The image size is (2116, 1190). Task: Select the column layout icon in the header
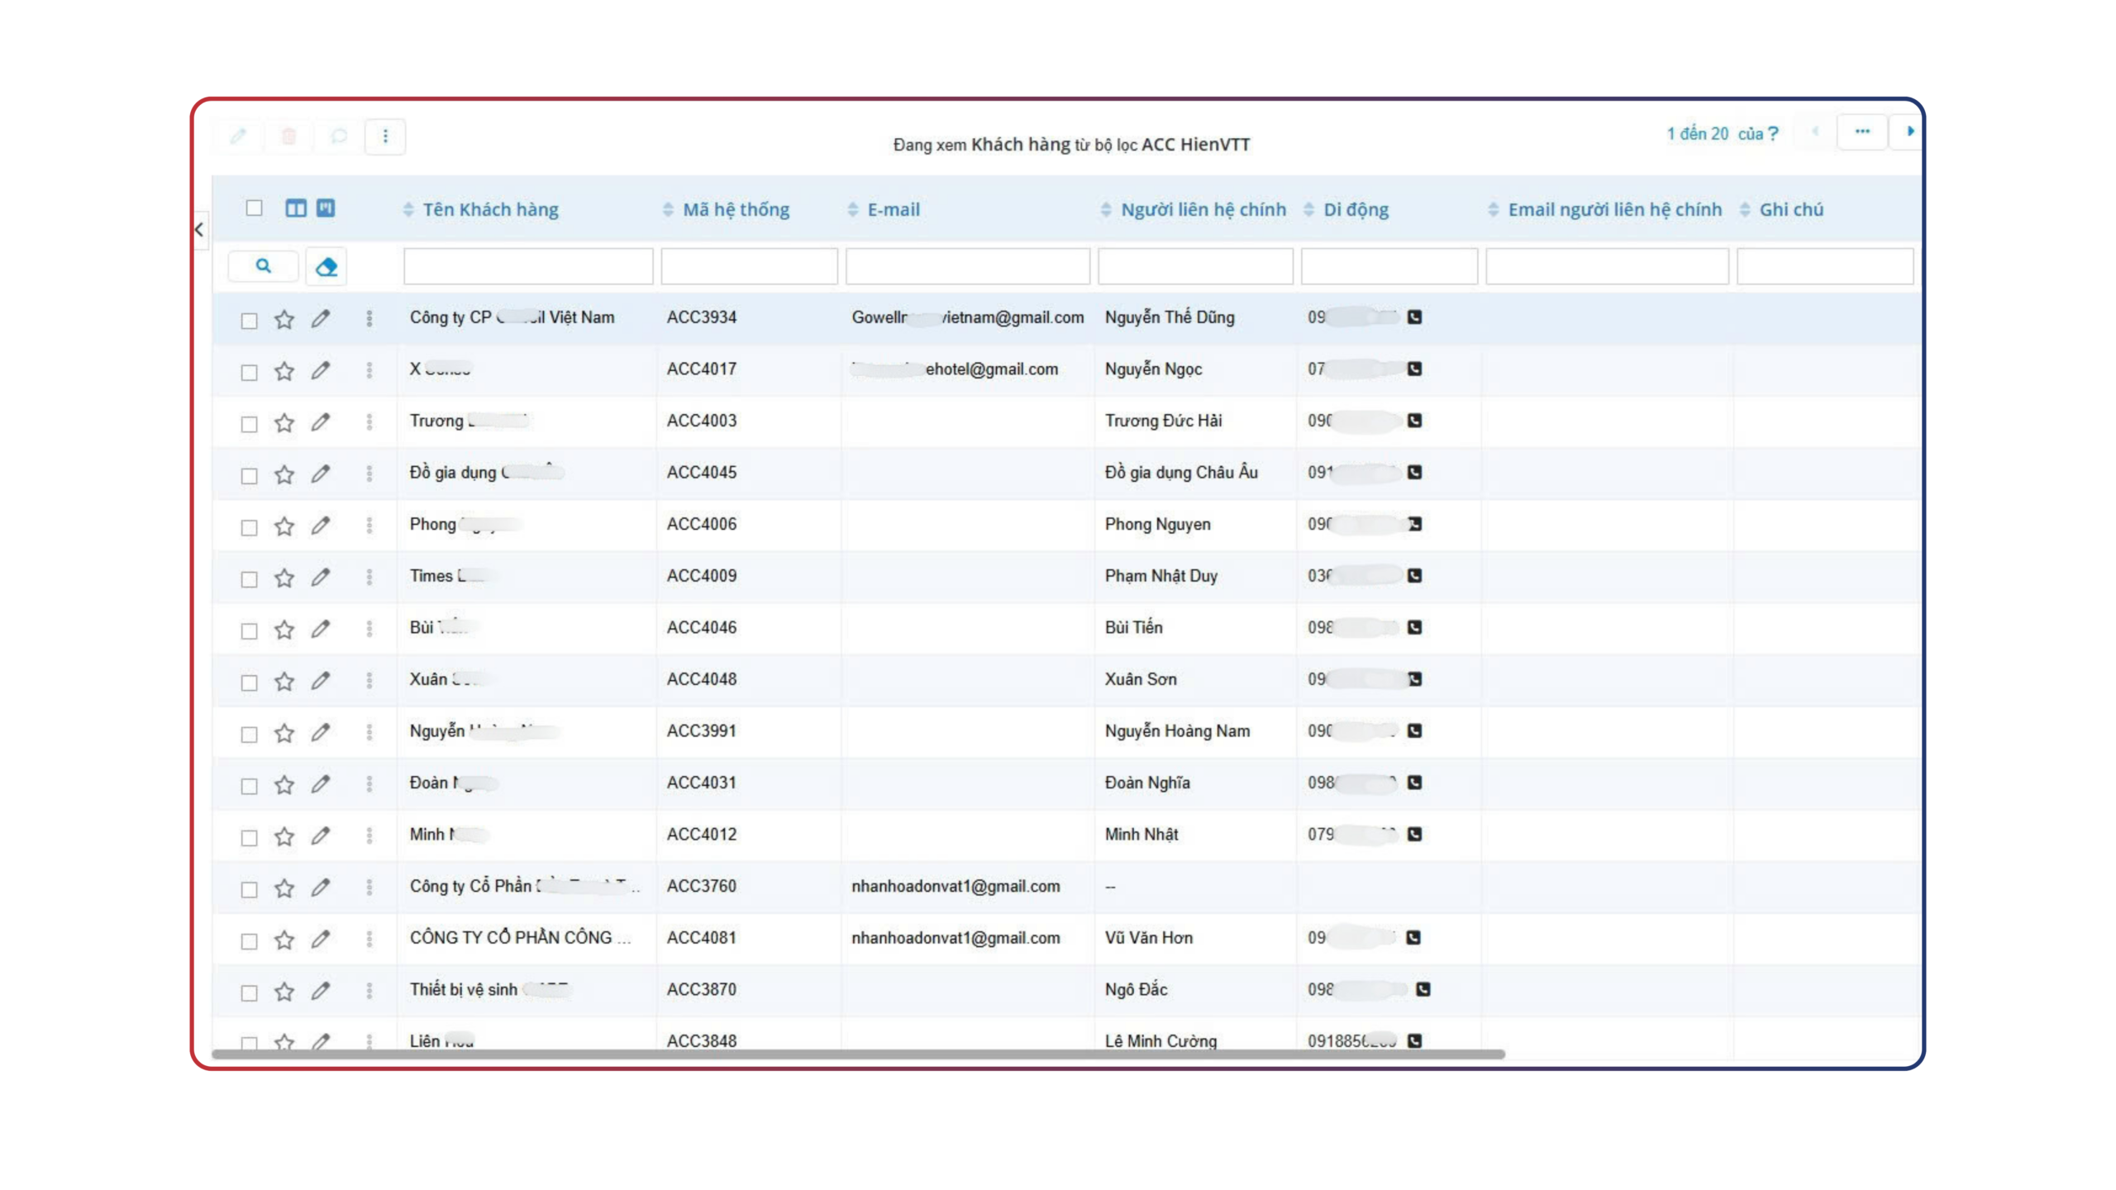(295, 208)
